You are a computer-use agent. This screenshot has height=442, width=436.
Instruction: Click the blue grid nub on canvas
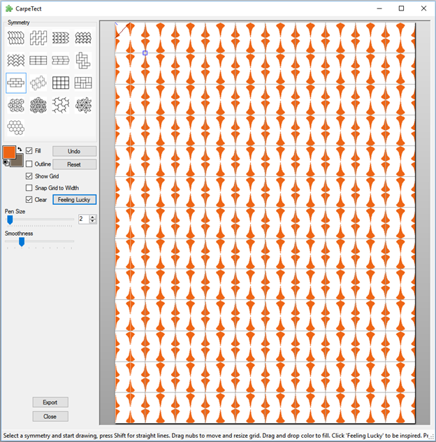point(145,52)
